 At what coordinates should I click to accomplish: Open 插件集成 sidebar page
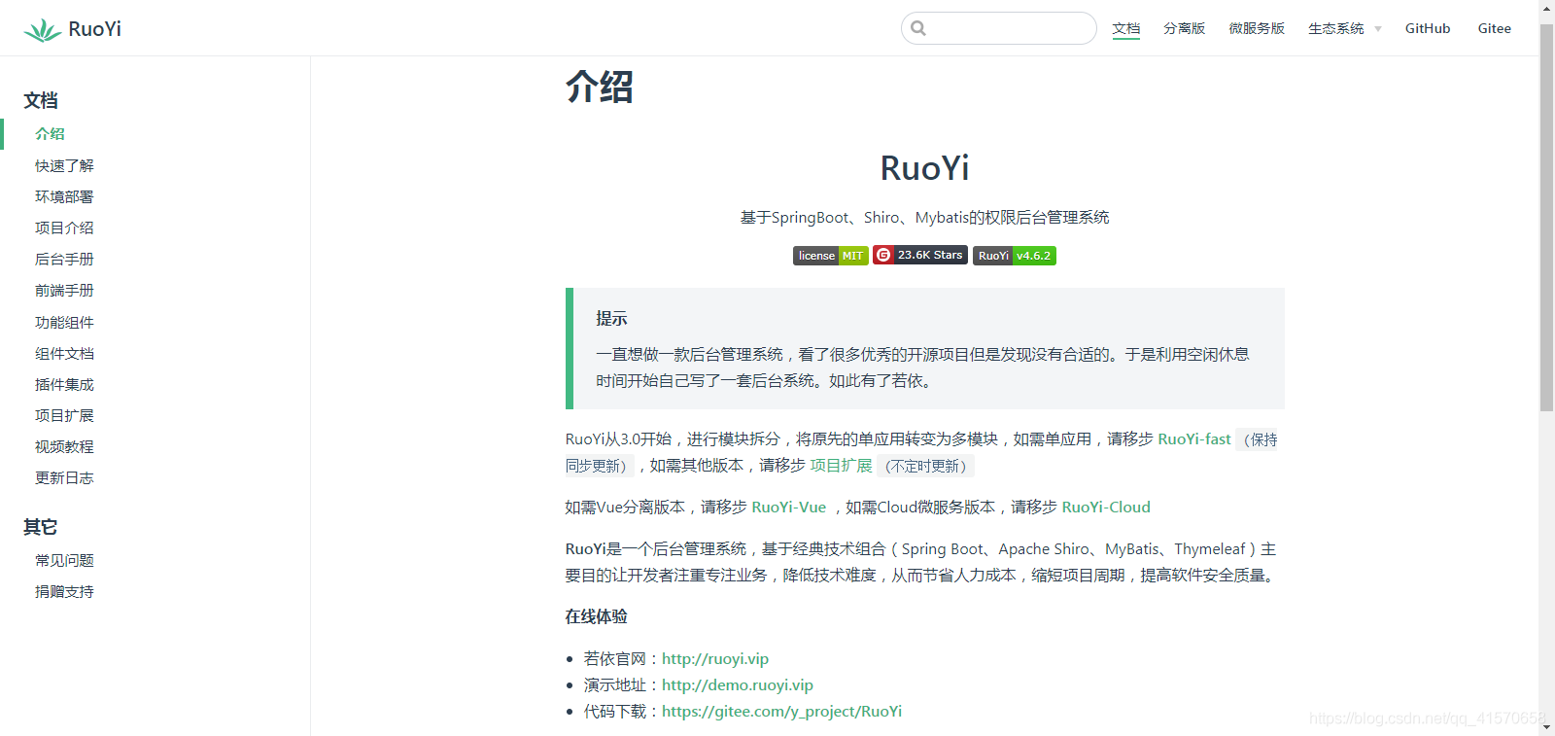[64, 385]
